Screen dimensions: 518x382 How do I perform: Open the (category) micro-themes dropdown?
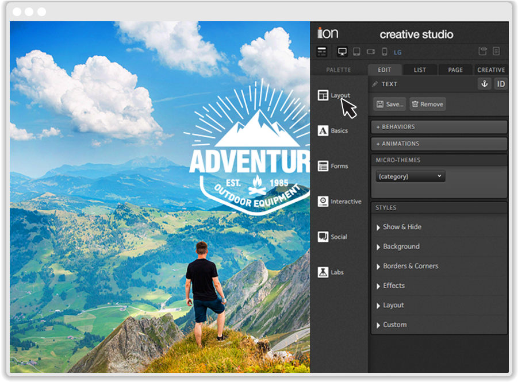[410, 176]
